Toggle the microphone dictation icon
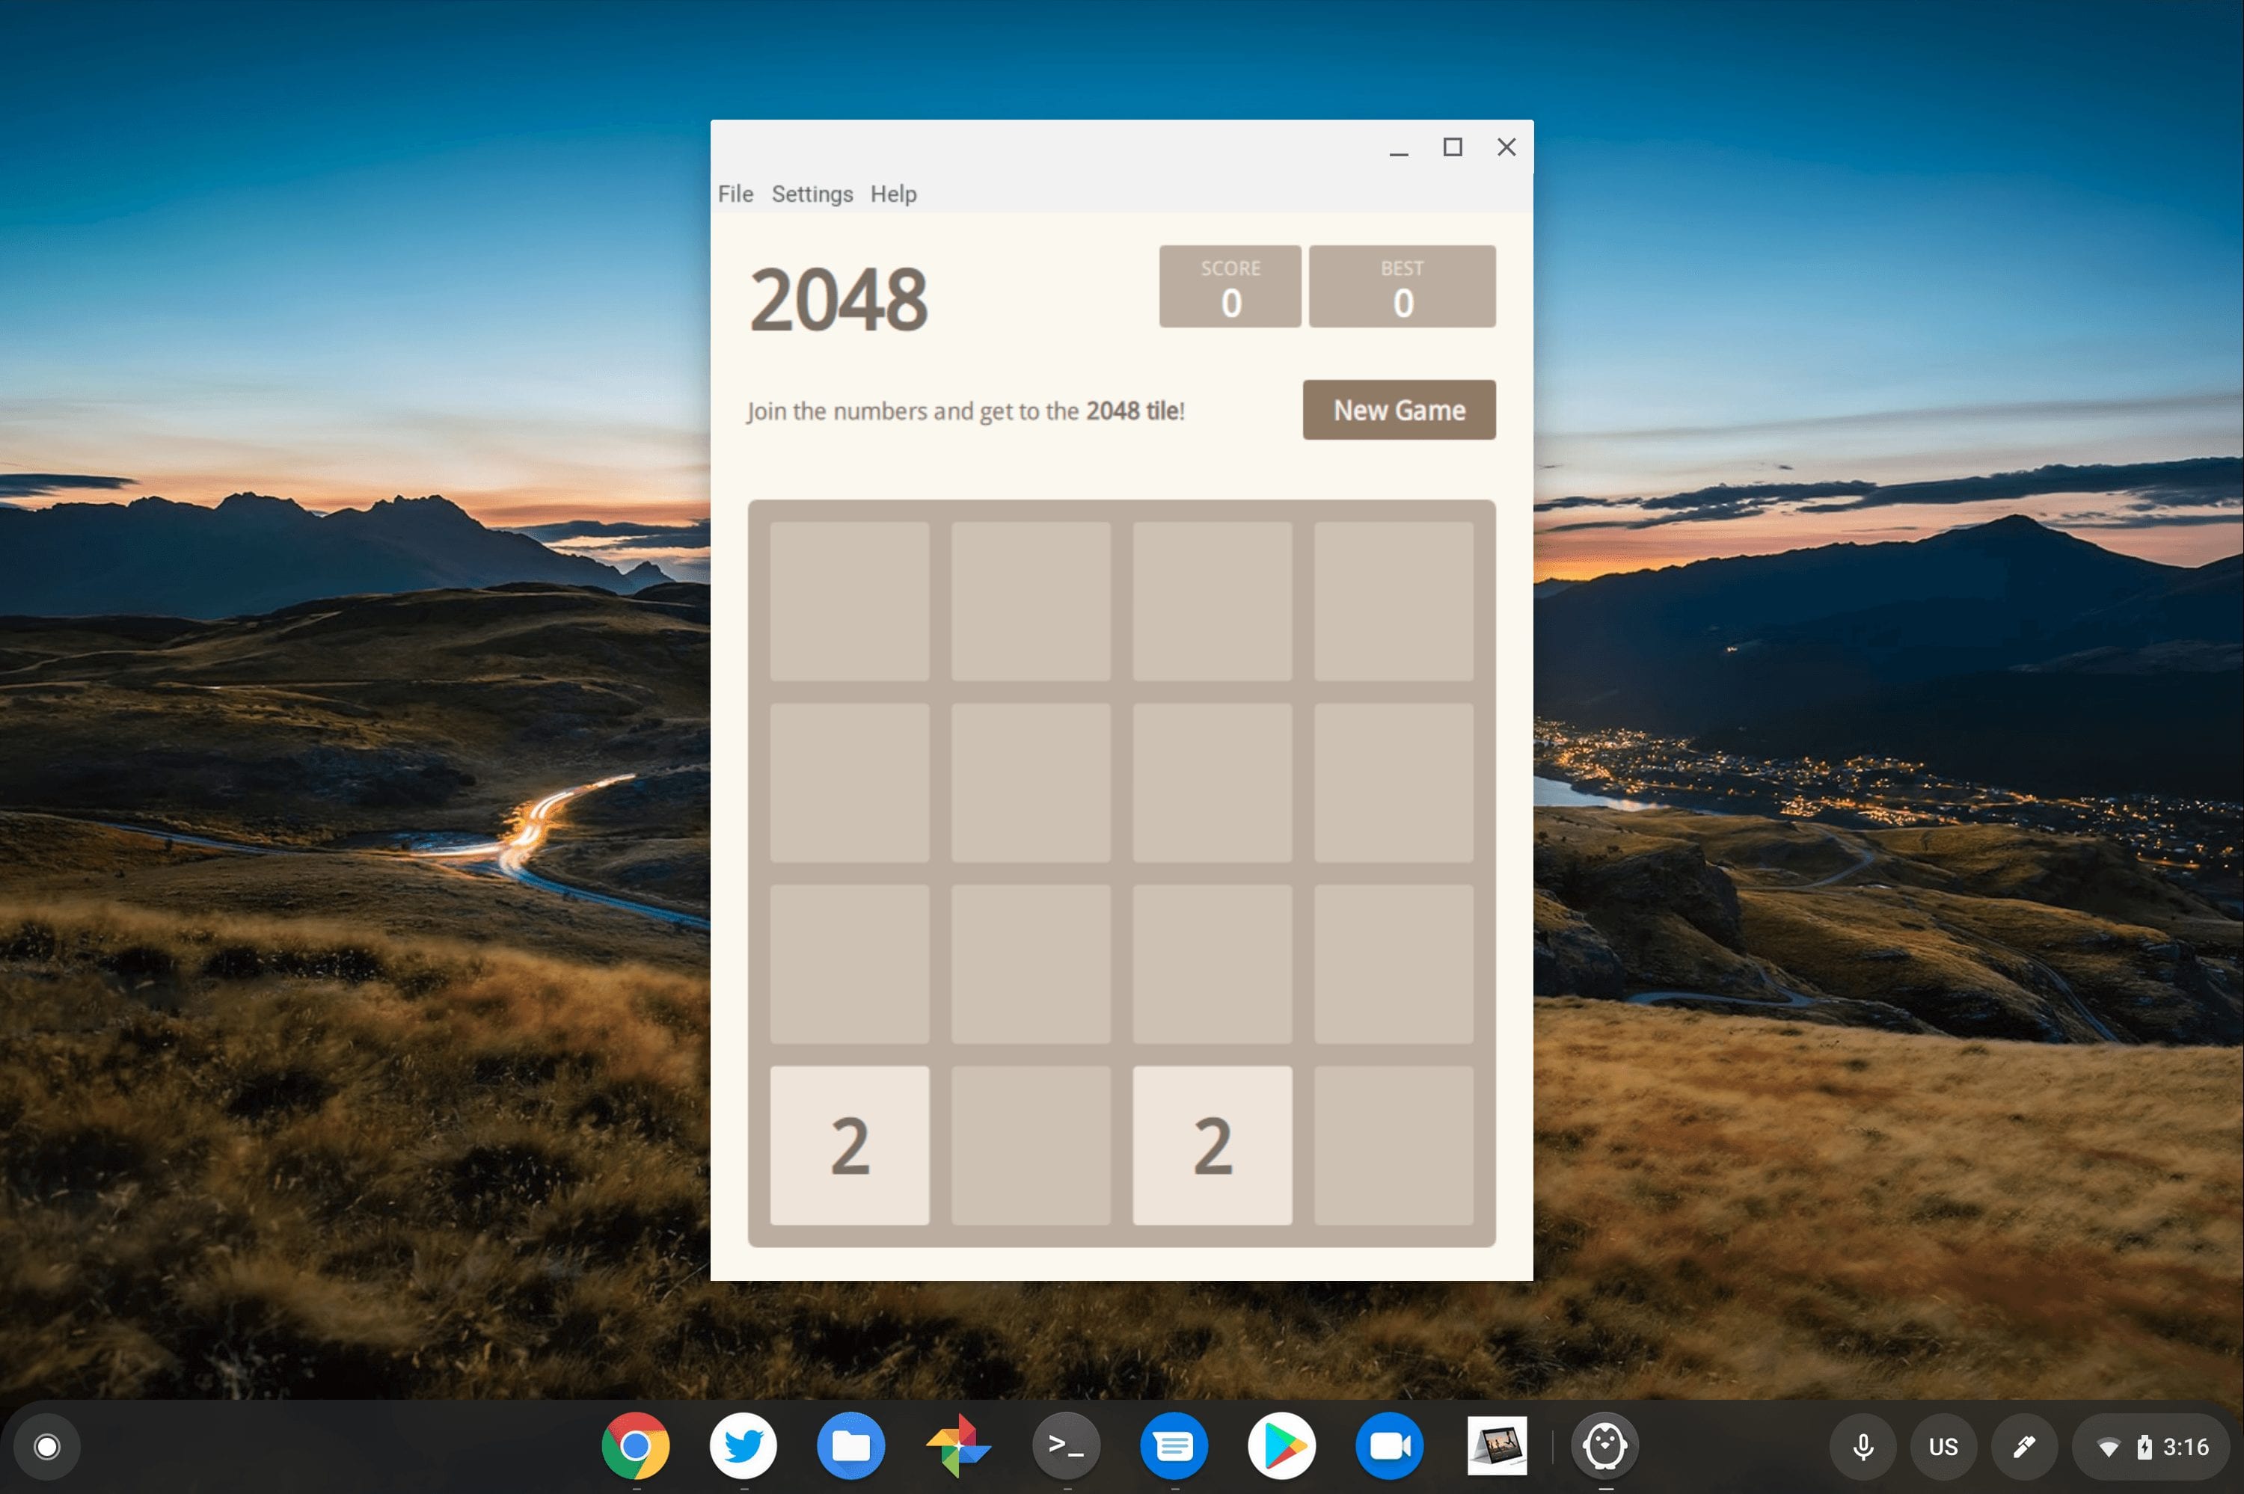 pyautogui.click(x=1863, y=1446)
